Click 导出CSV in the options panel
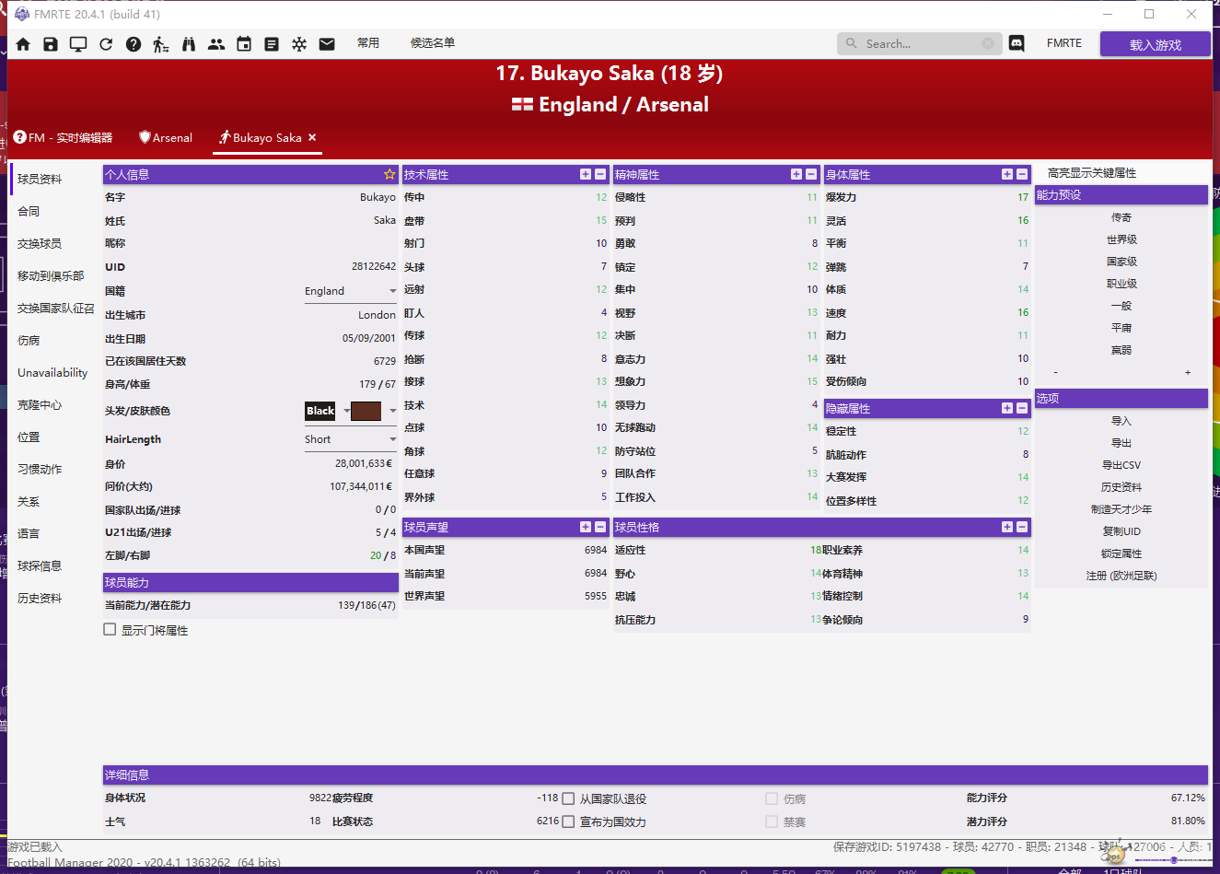1220x874 pixels. click(1121, 465)
